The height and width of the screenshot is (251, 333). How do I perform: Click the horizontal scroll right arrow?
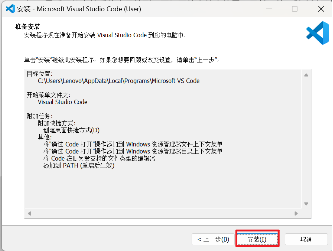[296, 213]
